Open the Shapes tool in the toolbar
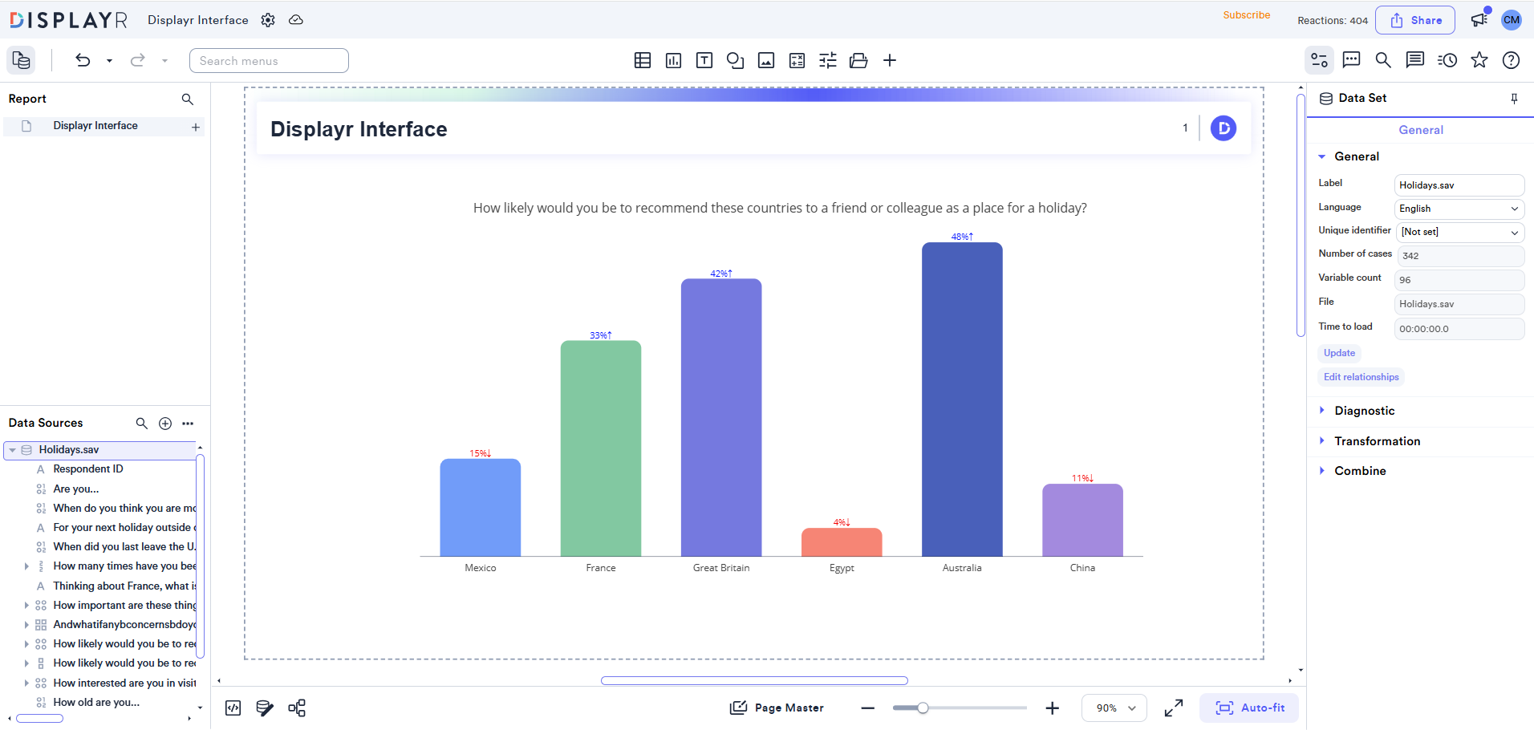The image size is (1534, 730). click(735, 61)
